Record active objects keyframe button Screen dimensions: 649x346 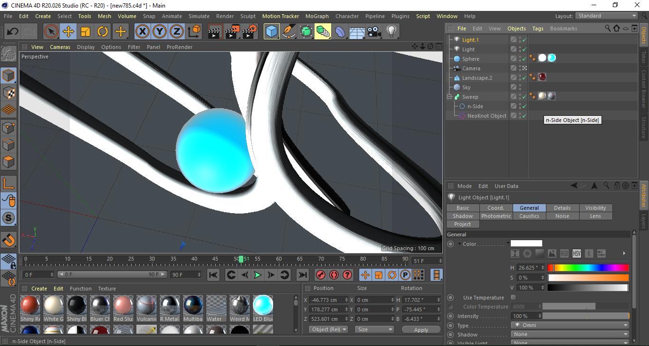(321, 275)
